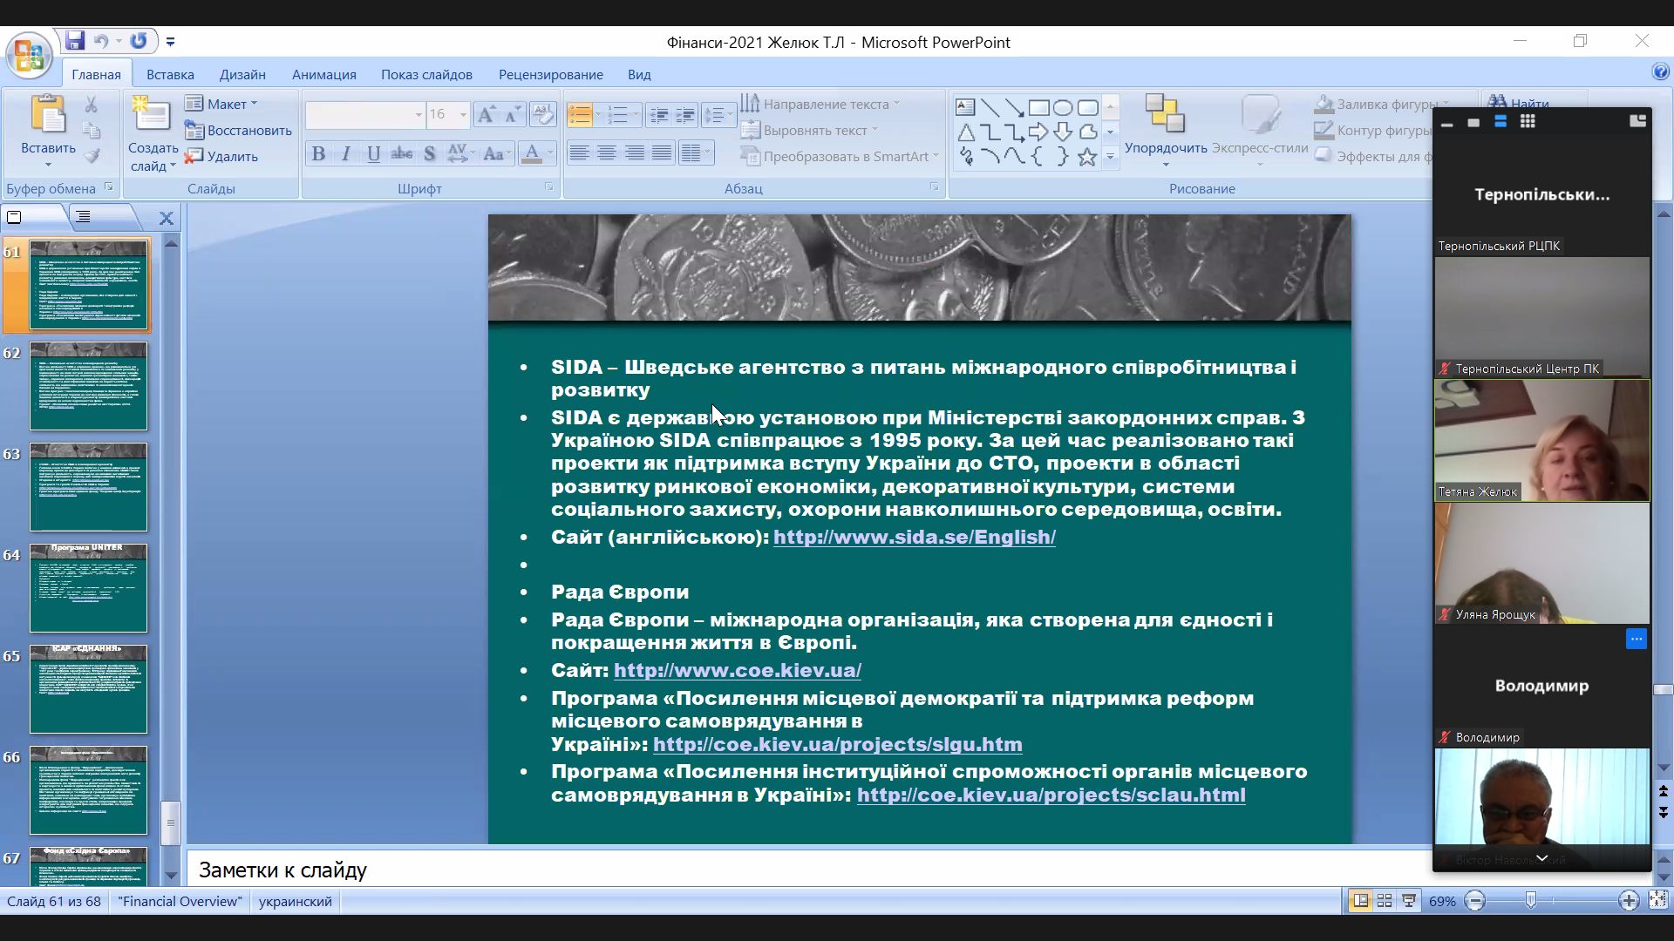The image size is (1674, 941).
Task: Align text left in Абзац group
Action: tap(579, 153)
